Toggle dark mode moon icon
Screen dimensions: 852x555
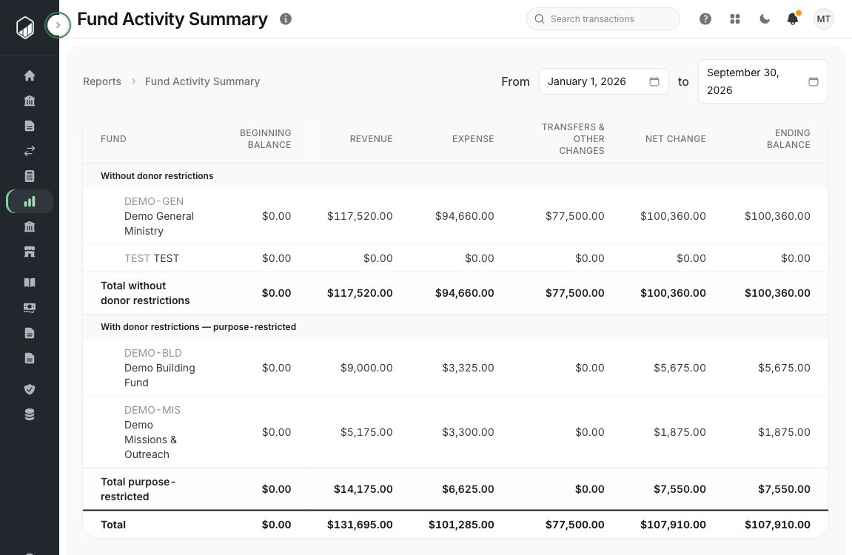(765, 19)
